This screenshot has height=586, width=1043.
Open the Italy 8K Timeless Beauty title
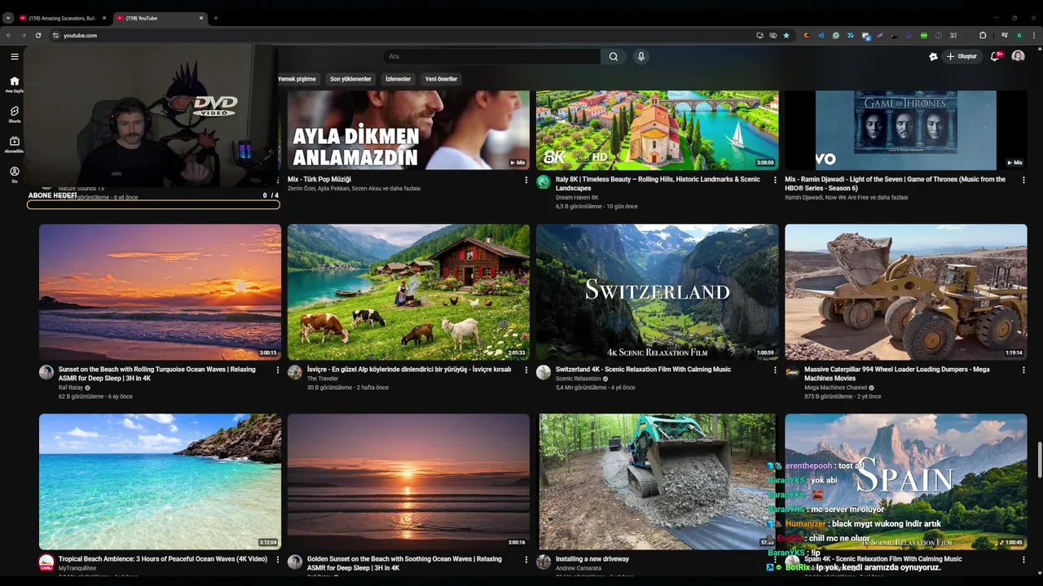(x=658, y=183)
